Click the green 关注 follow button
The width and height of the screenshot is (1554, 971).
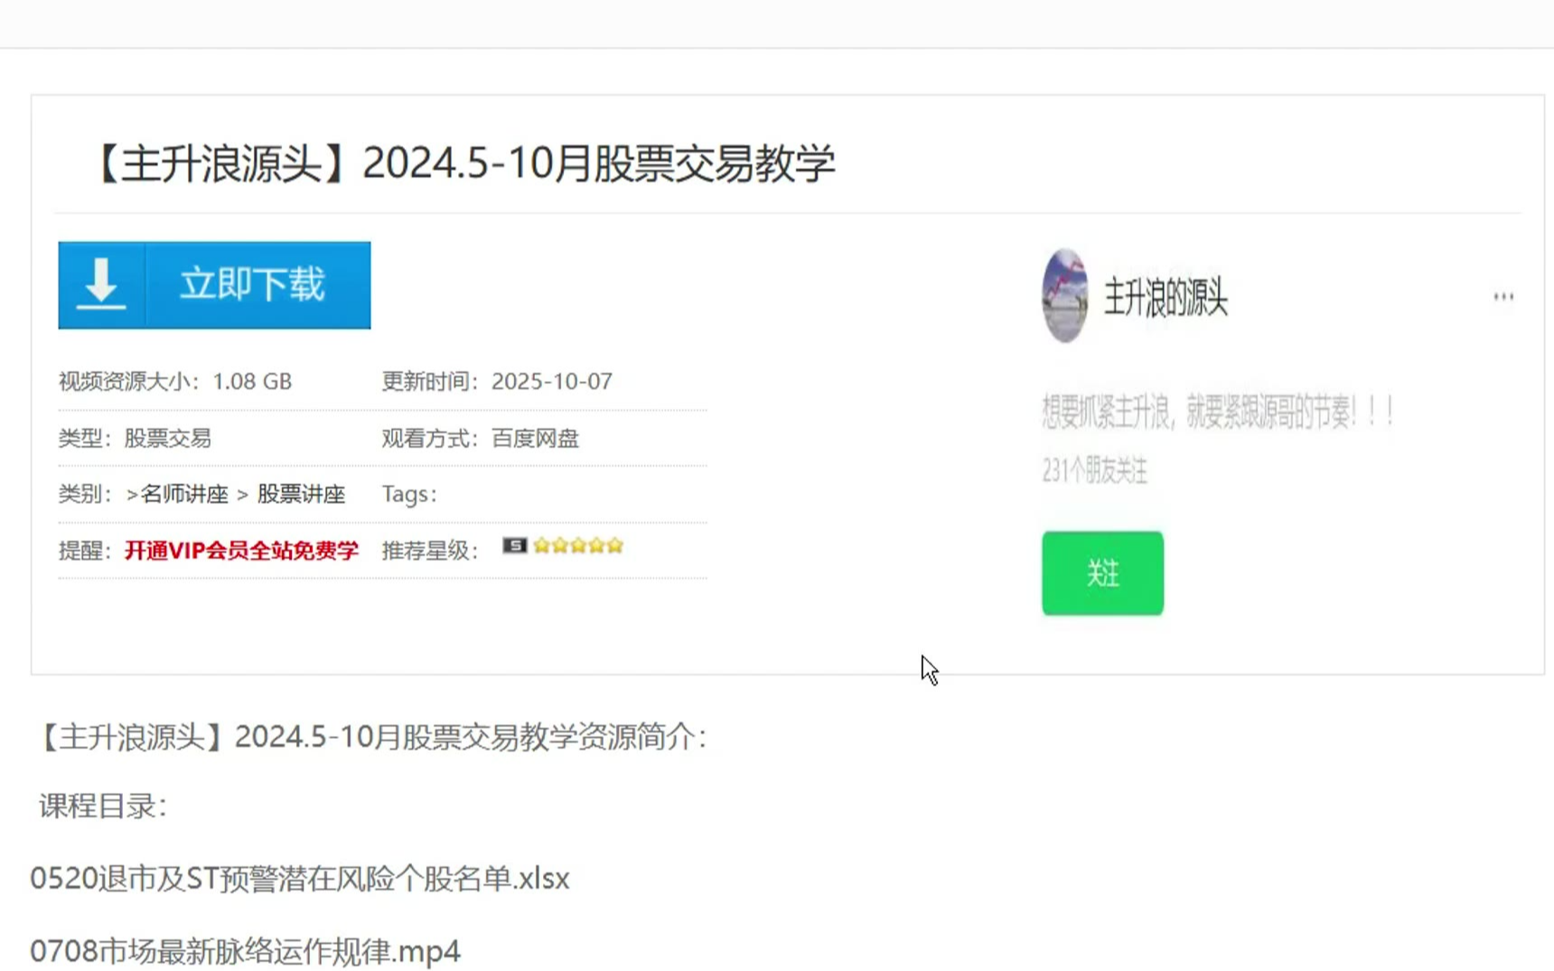click(x=1102, y=574)
